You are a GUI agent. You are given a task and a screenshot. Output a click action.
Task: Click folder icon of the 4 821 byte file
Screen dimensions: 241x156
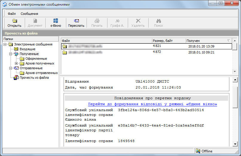[65, 46]
